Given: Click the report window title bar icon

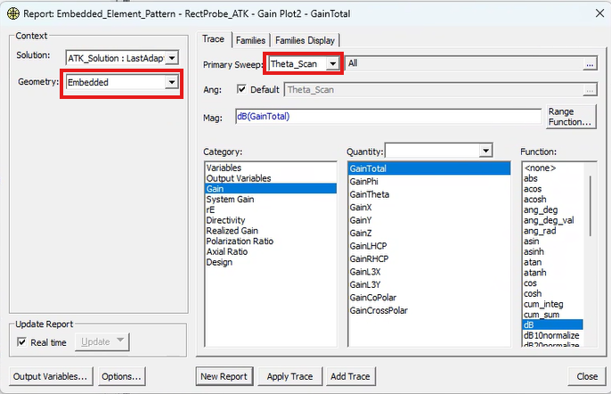Looking at the screenshot, I should point(12,12).
